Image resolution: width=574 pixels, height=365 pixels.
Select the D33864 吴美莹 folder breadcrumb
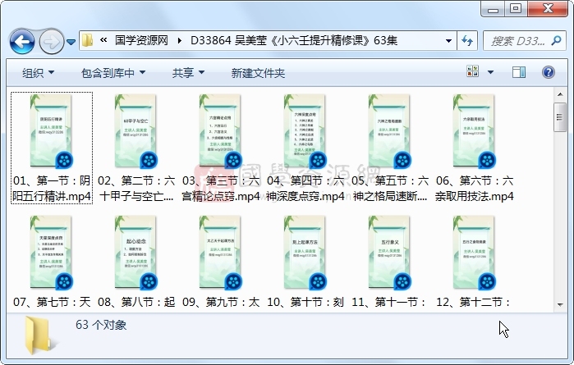(x=294, y=40)
